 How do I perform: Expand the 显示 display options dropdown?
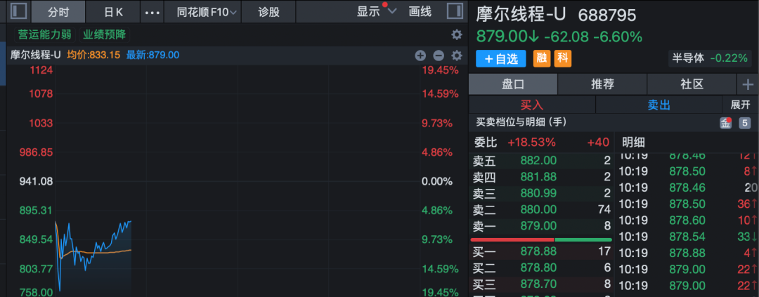(377, 12)
